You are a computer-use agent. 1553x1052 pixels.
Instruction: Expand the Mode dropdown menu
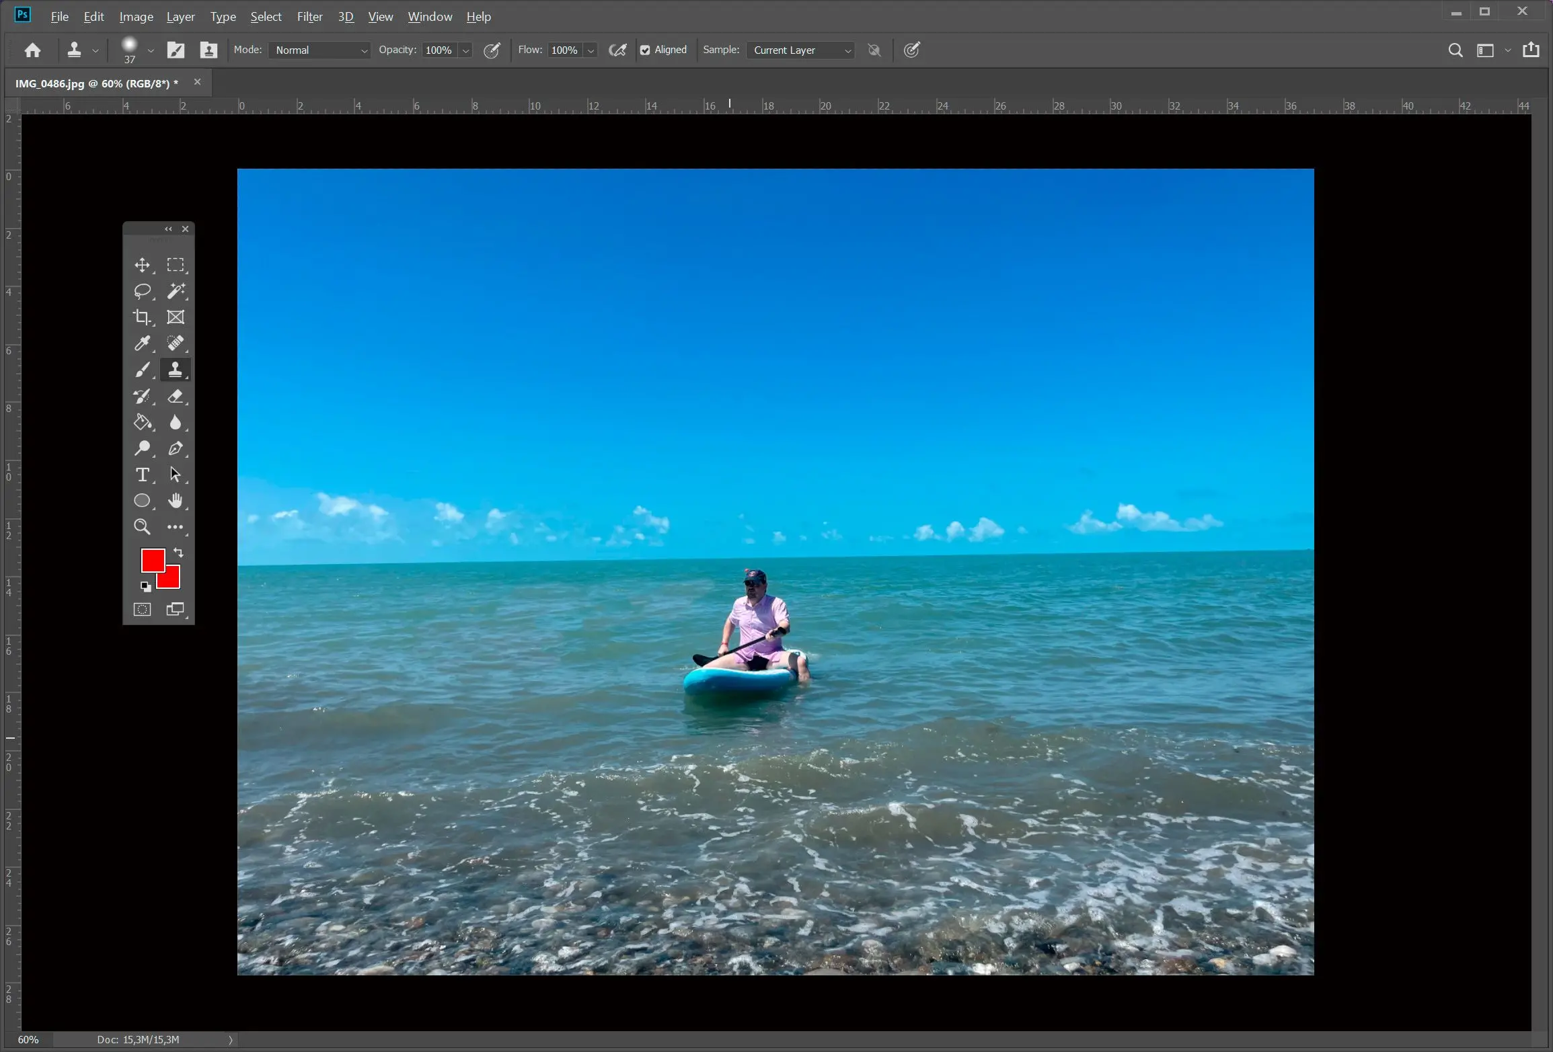[x=363, y=49]
